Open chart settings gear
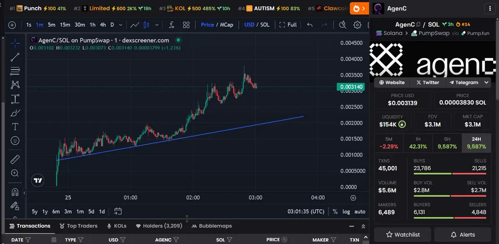499x244 pixels. click(357, 25)
